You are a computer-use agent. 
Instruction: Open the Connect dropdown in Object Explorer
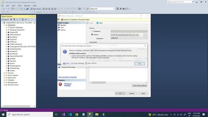pos(5,19)
